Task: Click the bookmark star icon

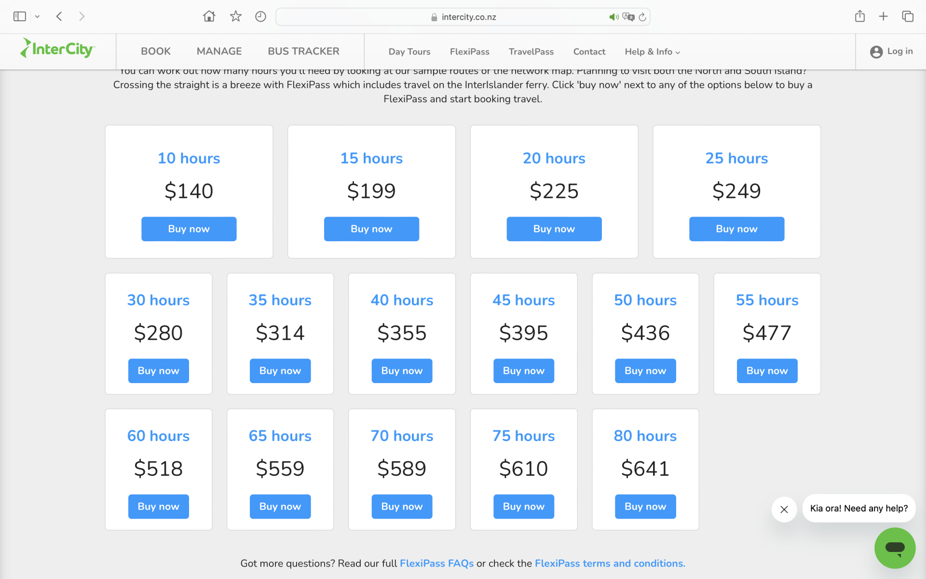Action: pyautogui.click(x=235, y=16)
